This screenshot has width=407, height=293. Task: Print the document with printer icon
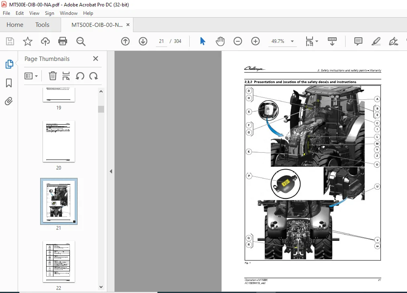coord(63,41)
